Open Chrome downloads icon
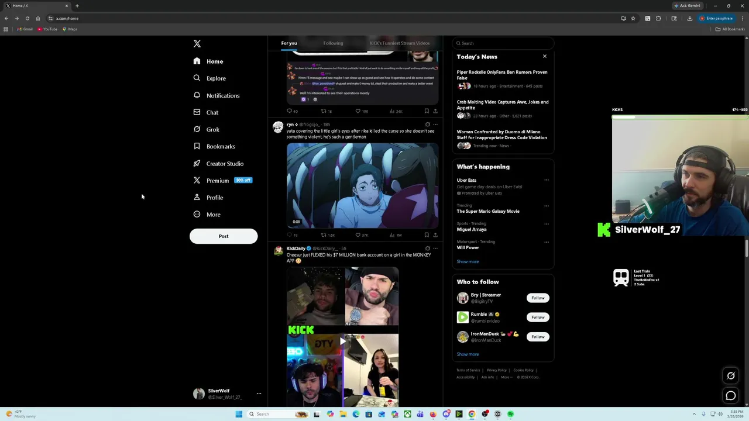 (x=689, y=19)
